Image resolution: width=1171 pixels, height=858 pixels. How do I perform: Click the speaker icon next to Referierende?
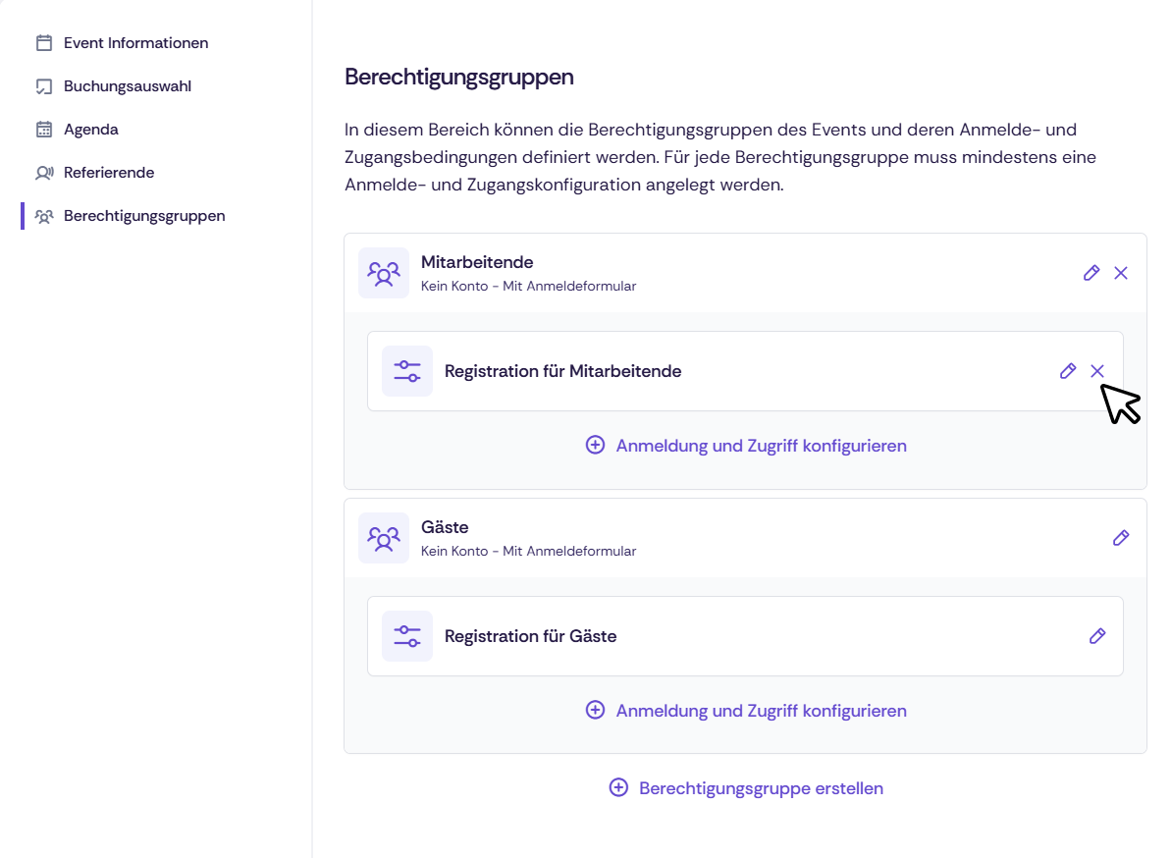click(43, 172)
